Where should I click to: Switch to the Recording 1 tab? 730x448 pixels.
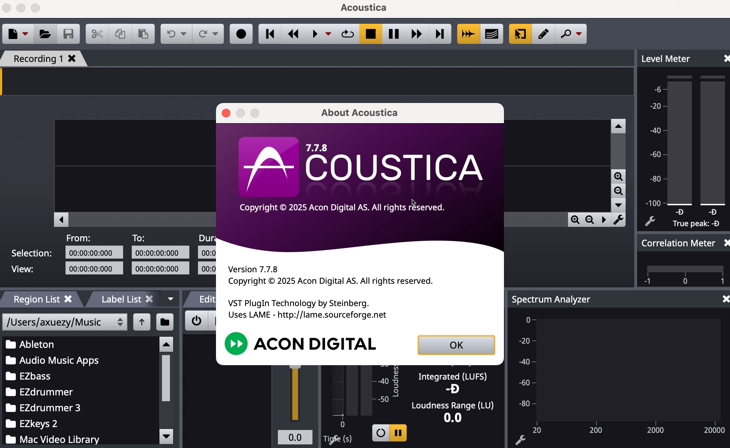point(39,59)
